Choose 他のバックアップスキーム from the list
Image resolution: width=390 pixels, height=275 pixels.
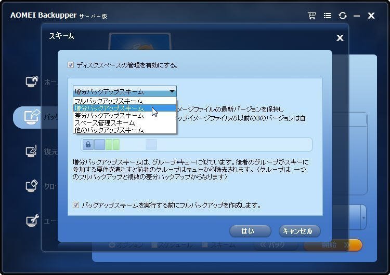[125, 130]
